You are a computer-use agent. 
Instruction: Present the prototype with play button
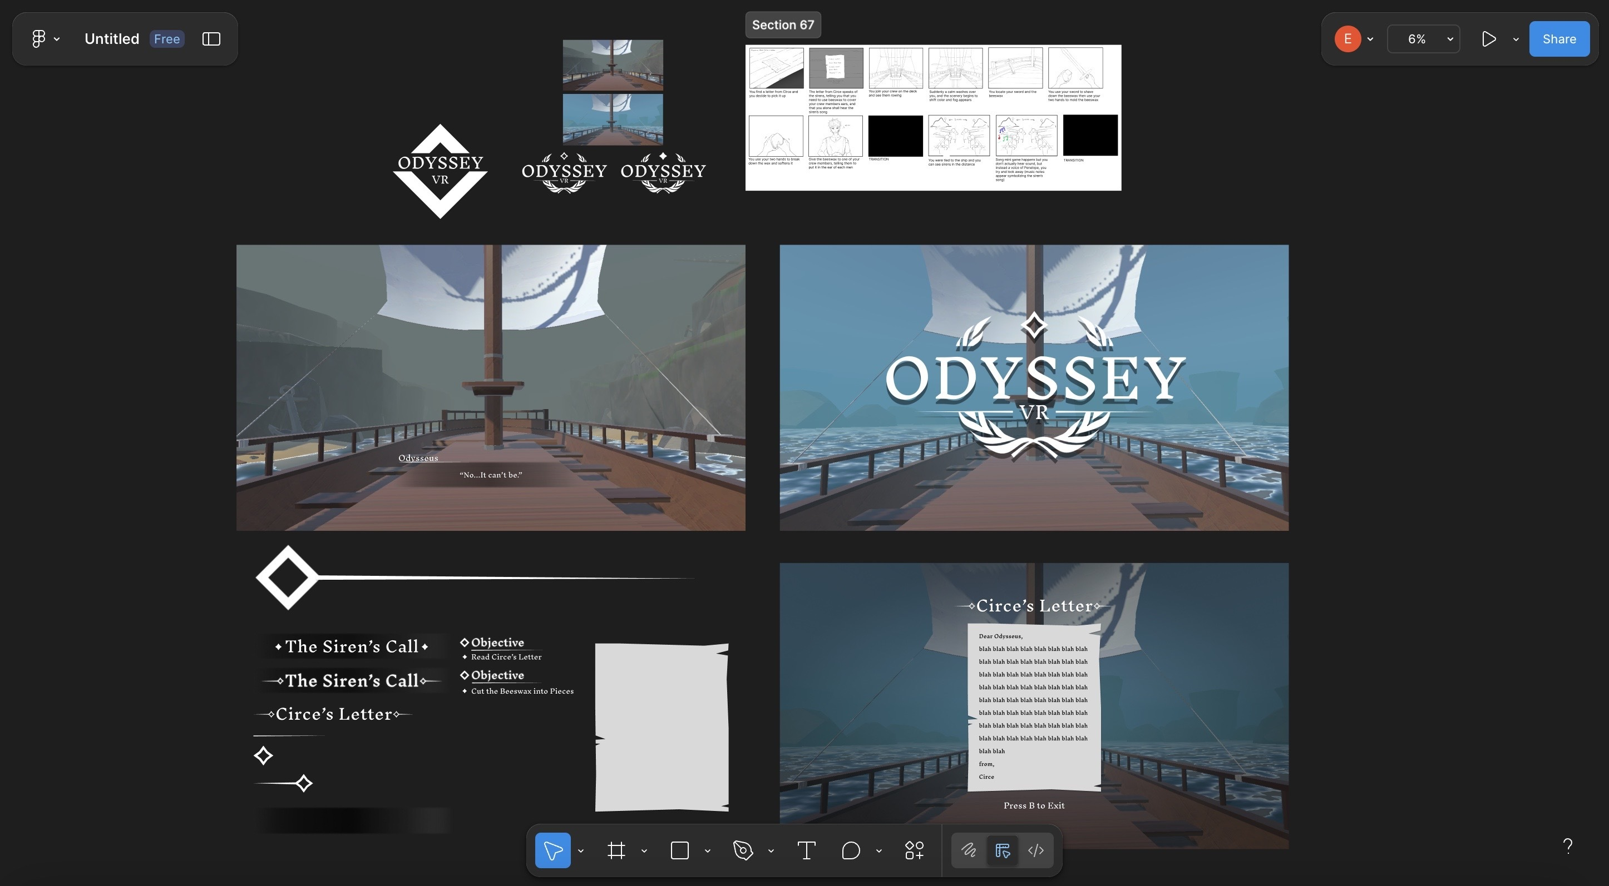1489,39
